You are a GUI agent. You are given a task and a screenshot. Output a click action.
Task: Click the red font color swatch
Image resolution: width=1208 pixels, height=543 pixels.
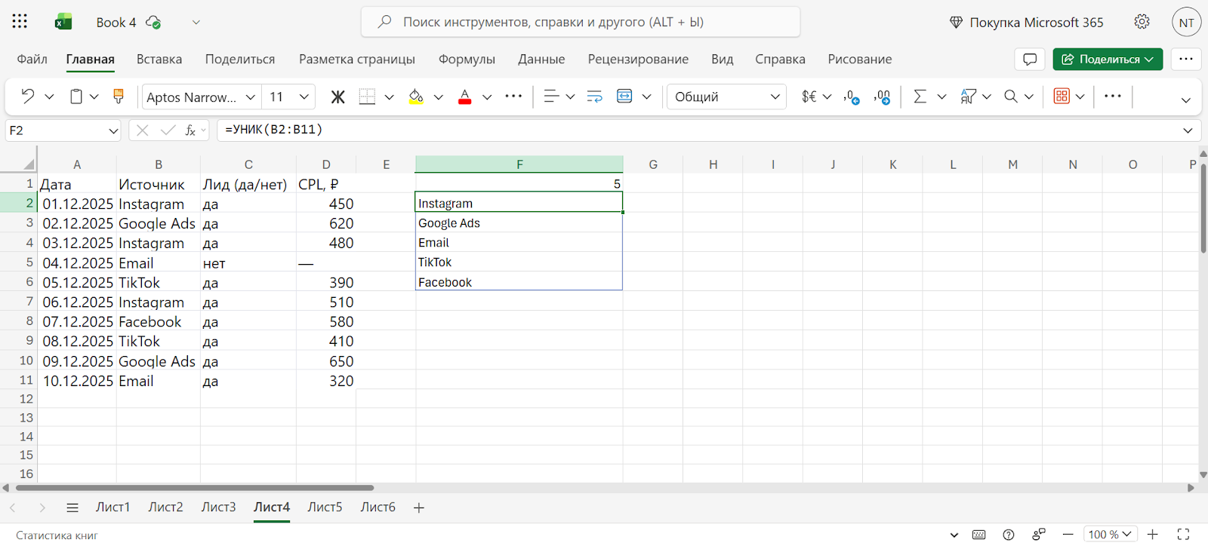[465, 97]
